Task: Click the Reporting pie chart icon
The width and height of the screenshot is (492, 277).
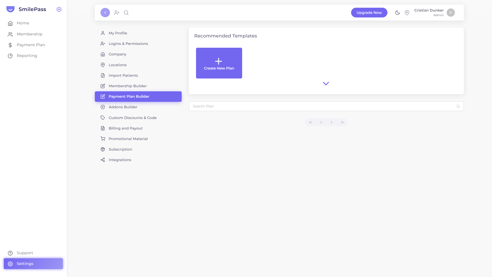Action: click(x=10, y=56)
